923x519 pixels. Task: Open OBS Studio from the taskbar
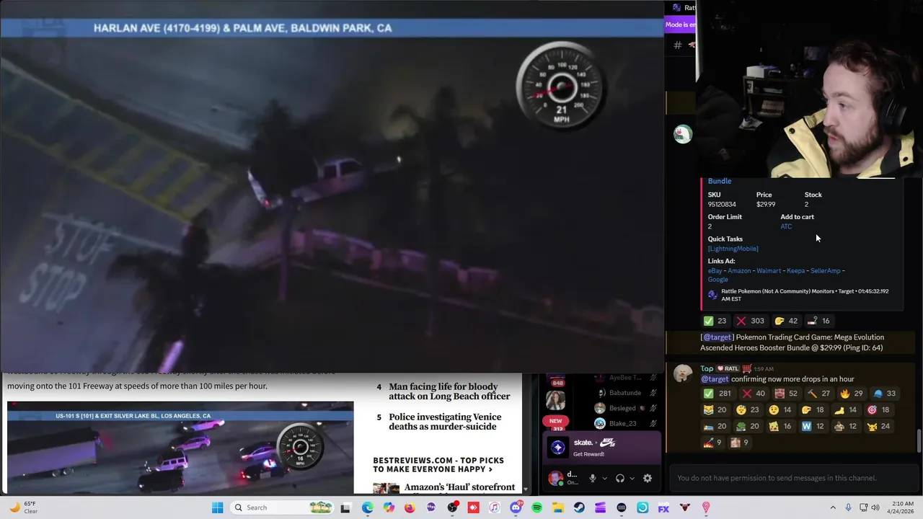tap(452, 507)
